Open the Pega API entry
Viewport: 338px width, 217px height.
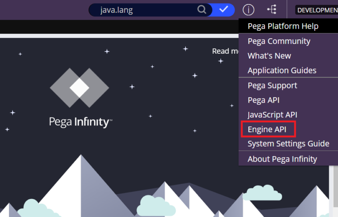(263, 100)
